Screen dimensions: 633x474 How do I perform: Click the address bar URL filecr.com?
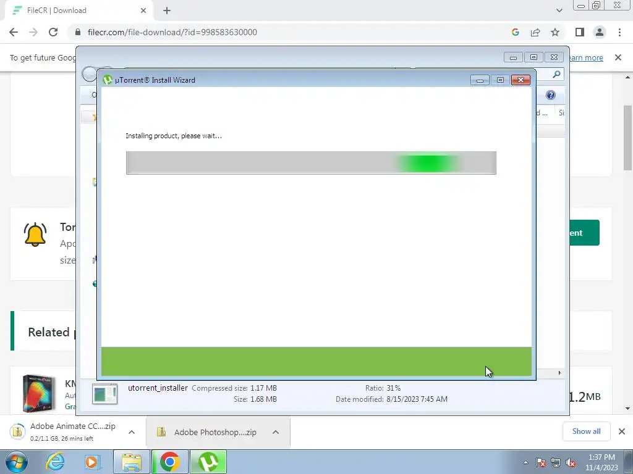[x=172, y=32]
